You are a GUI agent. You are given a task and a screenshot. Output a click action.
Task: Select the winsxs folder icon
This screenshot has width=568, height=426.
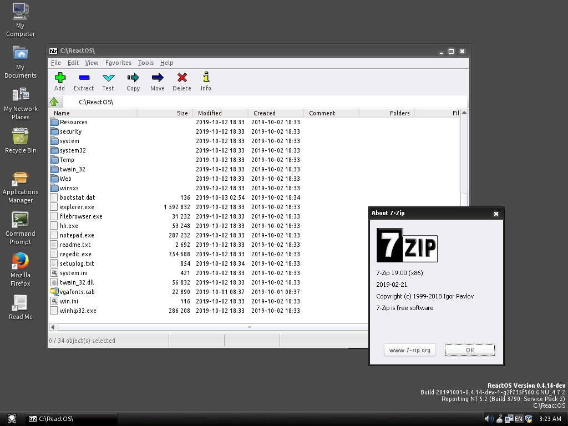click(x=54, y=188)
